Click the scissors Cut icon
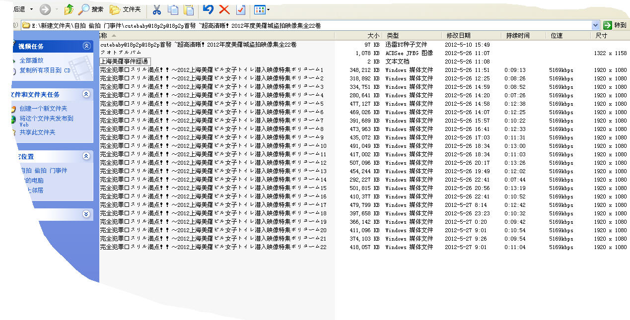 [x=156, y=9]
